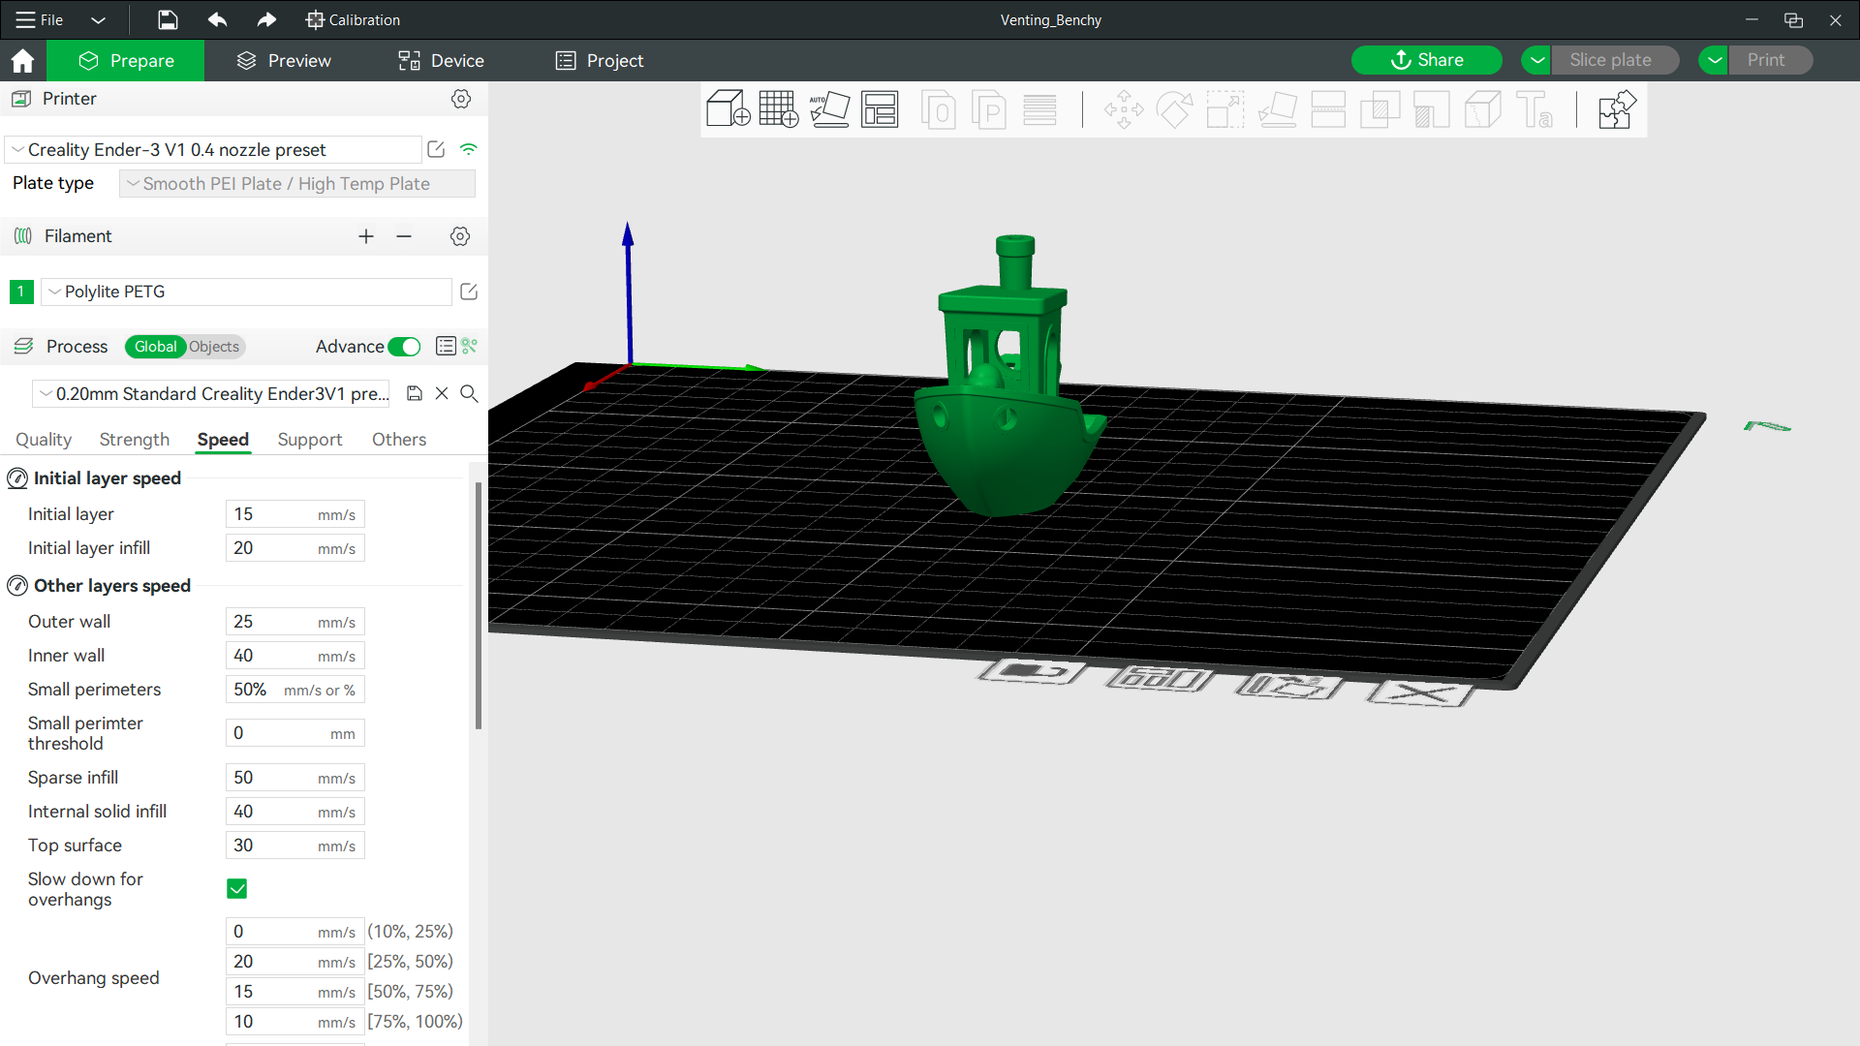Uncheck Slow down for overhangs checkbox
1860x1046 pixels.
coord(237,888)
